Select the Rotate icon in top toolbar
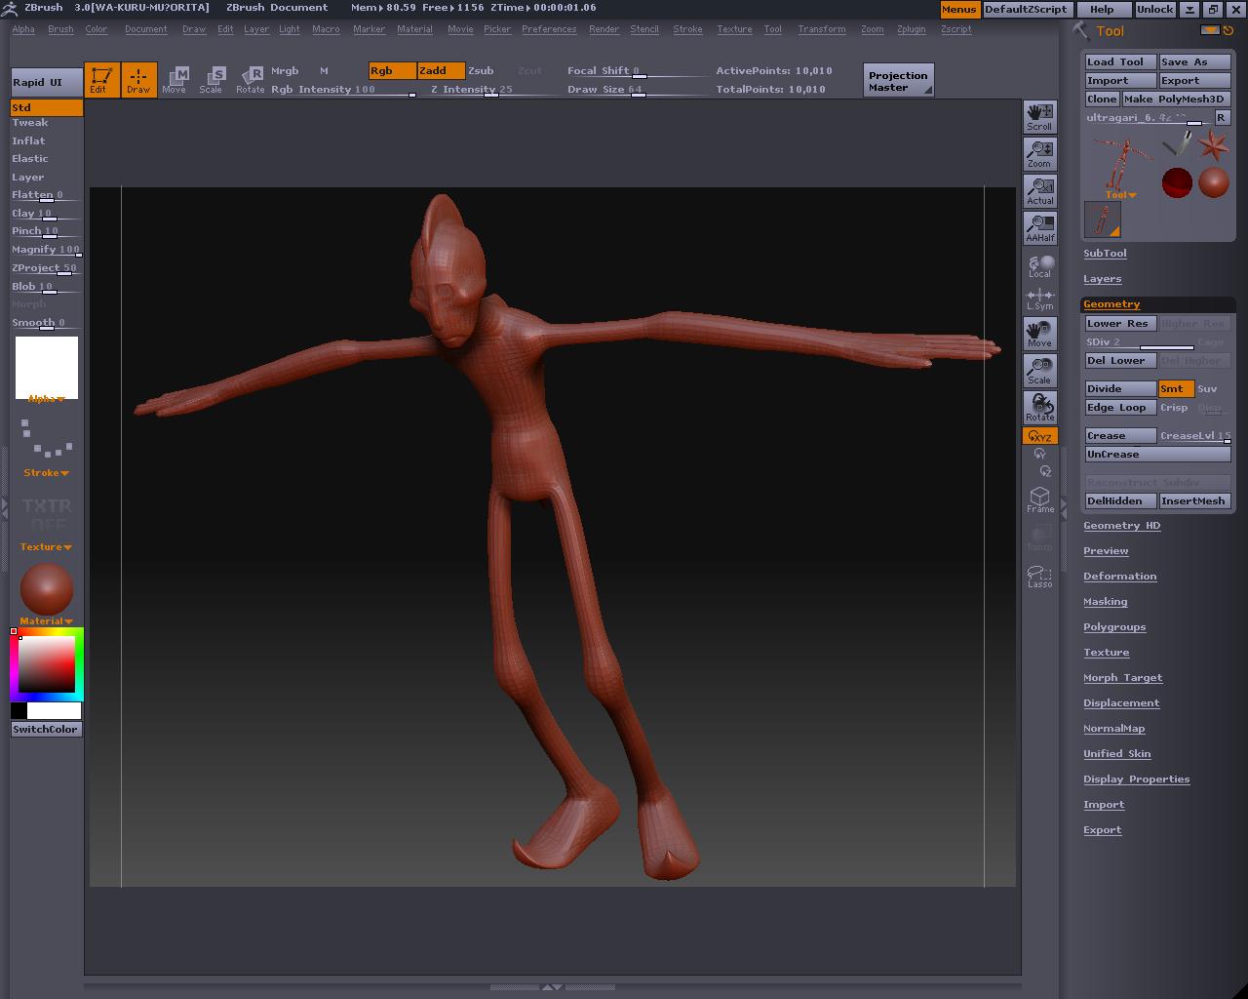The width and height of the screenshot is (1248, 999). (x=251, y=79)
